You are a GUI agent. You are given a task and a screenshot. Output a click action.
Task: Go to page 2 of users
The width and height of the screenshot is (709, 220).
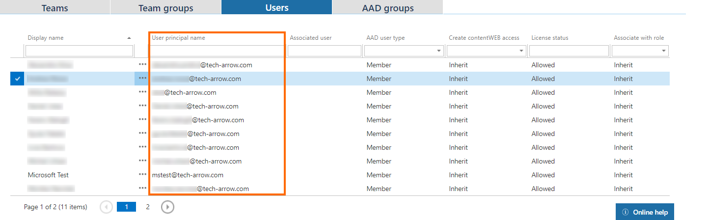pyautogui.click(x=148, y=207)
